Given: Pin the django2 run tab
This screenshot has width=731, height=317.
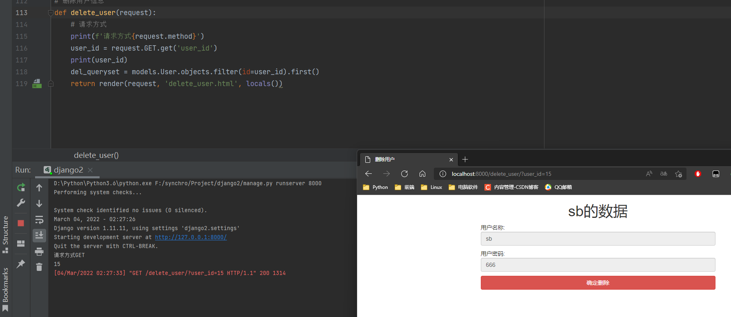Looking at the screenshot, I should [21, 264].
